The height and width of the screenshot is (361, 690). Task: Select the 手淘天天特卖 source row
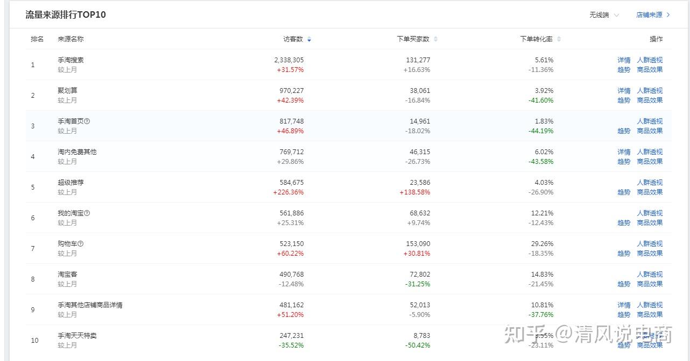348,340
